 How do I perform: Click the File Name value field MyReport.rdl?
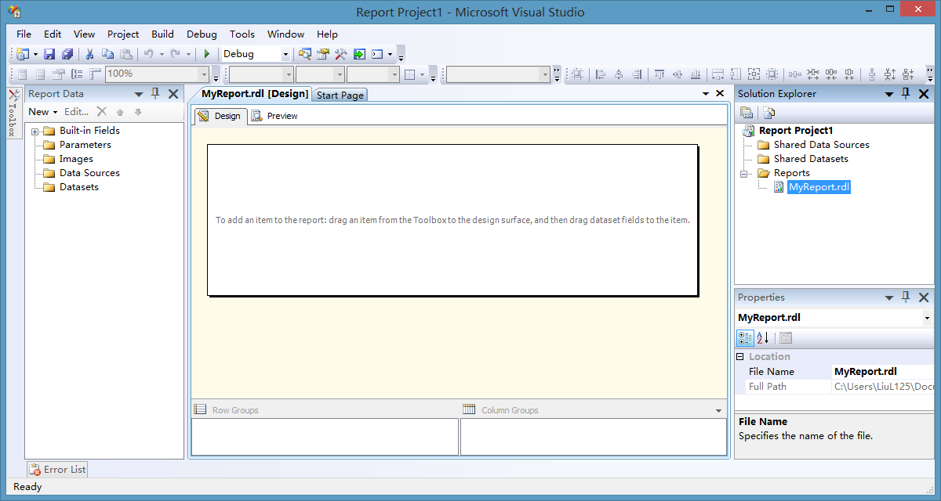[x=883, y=372]
